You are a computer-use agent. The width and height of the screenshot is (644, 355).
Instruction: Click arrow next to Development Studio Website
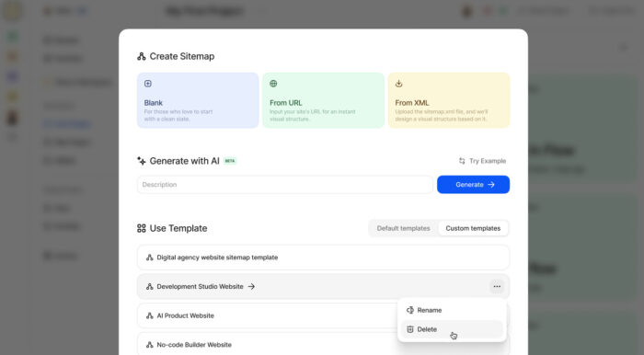tap(251, 286)
